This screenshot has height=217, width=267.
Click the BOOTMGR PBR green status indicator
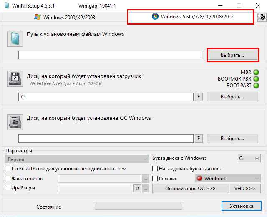tap(256, 79)
